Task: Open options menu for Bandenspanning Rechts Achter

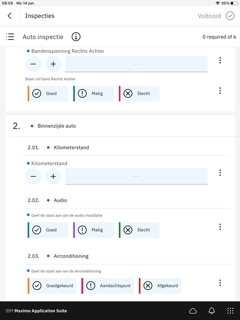Action: click(x=220, y=60)
